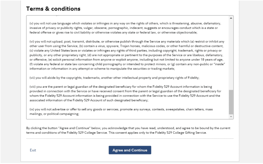Image resolution: width=263 pixels, height=164 pixels.
Task: Open Exit to leave the consent page
Action: point(33,150)
